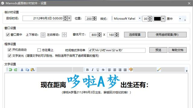
Task: Open font size box in text toolbar
Action: 78,70
